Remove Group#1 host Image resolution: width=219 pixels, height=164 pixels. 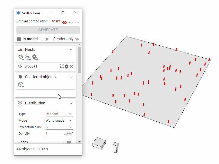[x=71, y=66]
